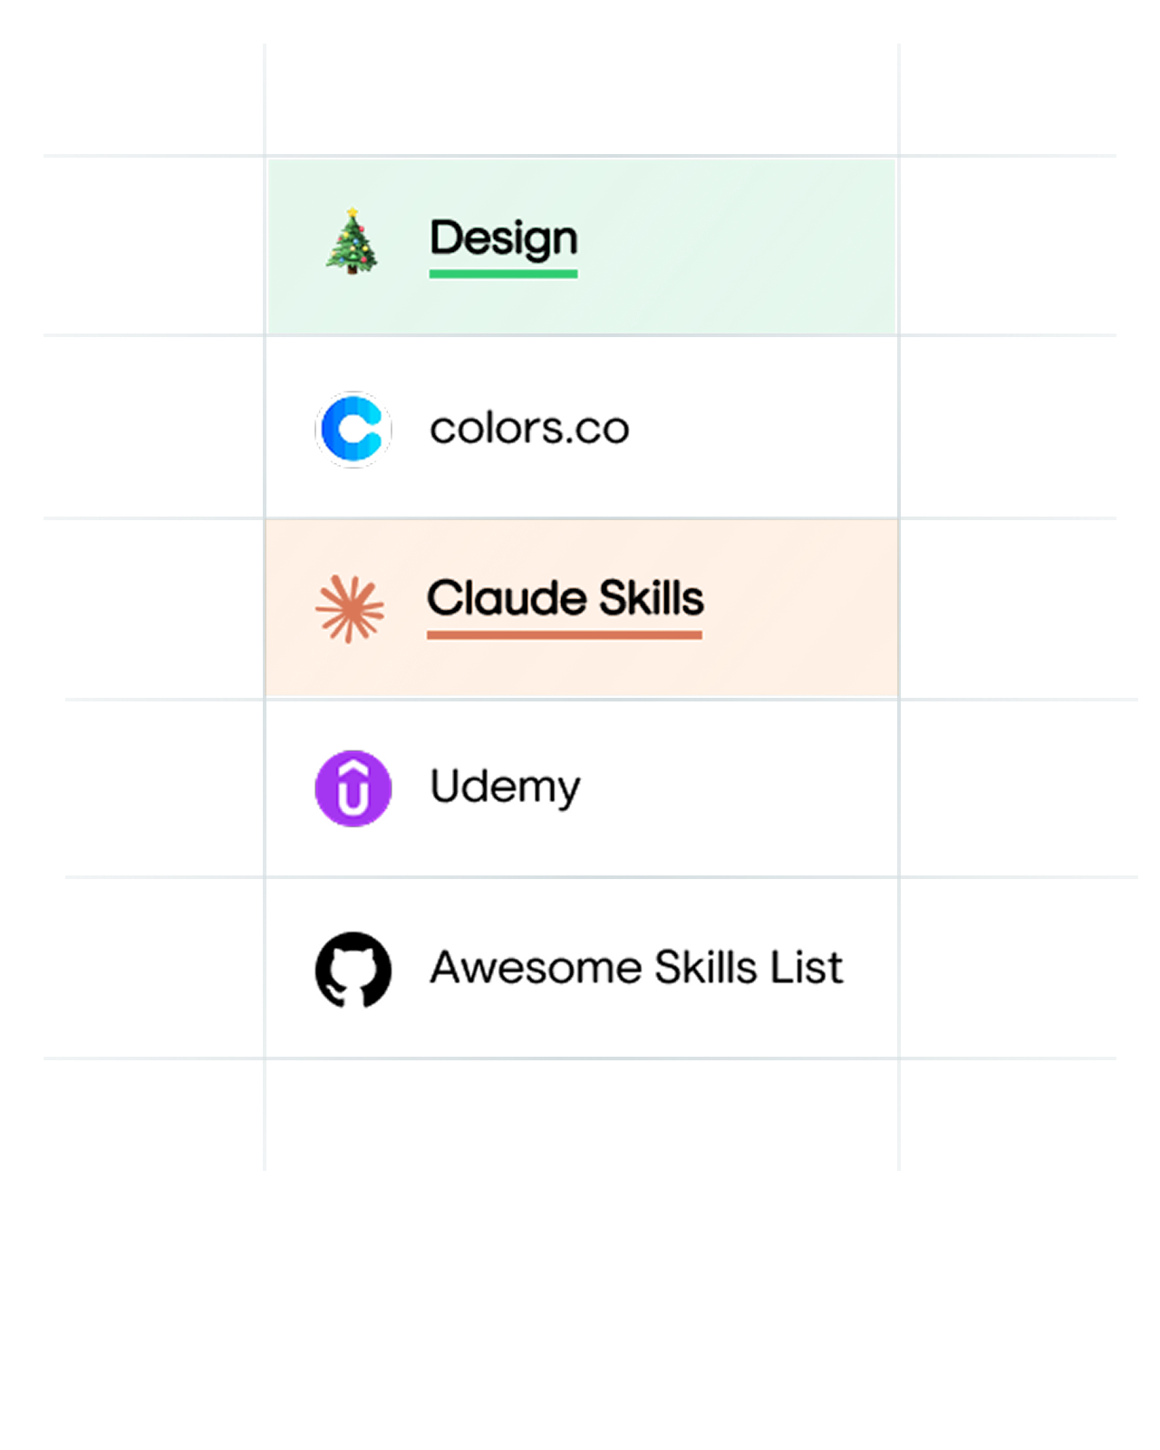
Task: Click the Christmas tree emoji icon
Action: (352, 241)
